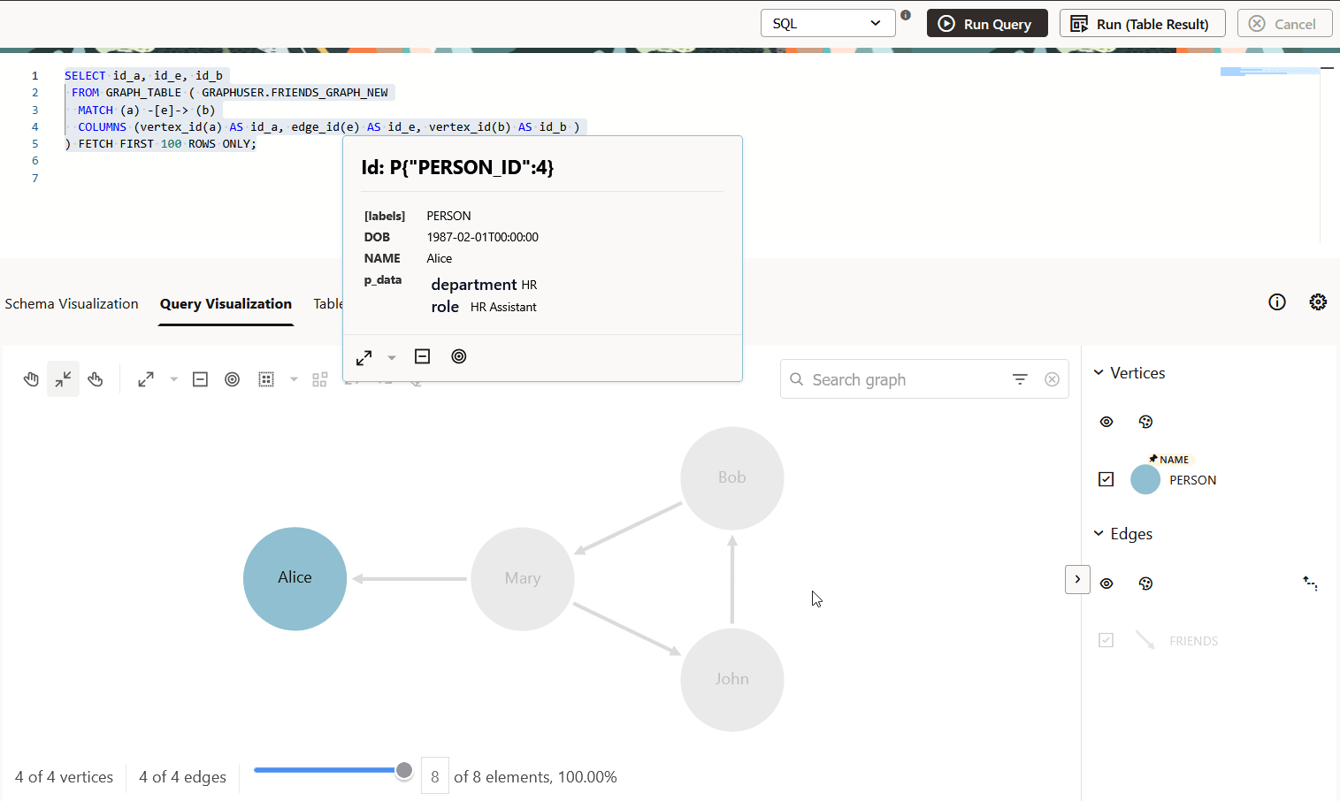This screenshot has width=1340, height=801.
Task: Click the FRIENDS legend label
Action: 1193,641
